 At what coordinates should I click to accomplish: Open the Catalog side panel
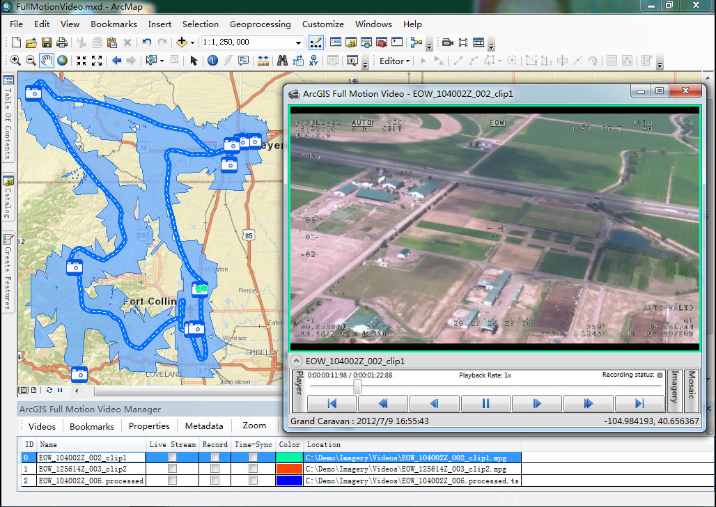click(8, 196)
